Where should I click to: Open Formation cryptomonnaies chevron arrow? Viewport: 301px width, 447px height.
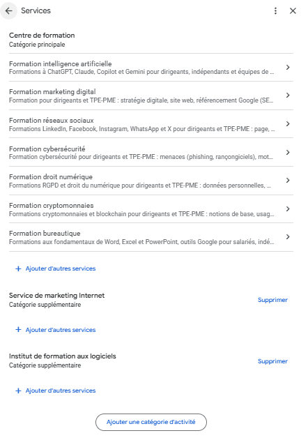[288, 209]
